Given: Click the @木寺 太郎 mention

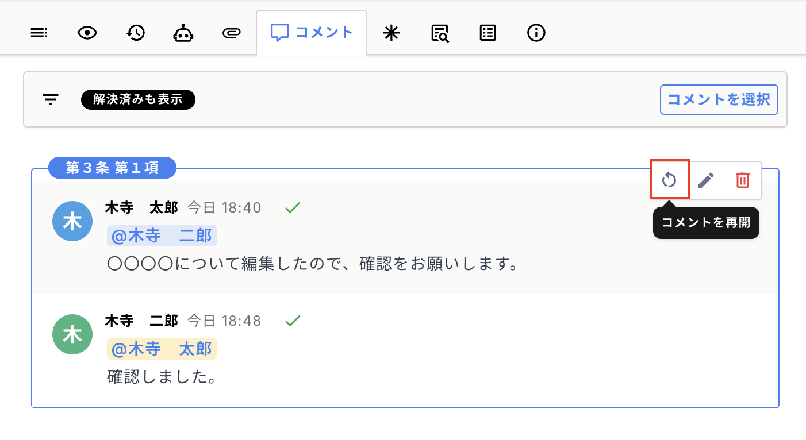Looking at the screenshot, I should point(162,349).
